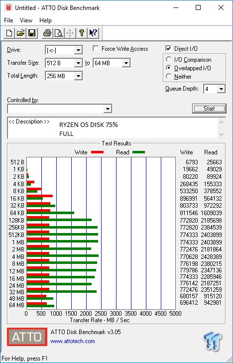Open the Total Length dropdown

click(x=79, y=76)
